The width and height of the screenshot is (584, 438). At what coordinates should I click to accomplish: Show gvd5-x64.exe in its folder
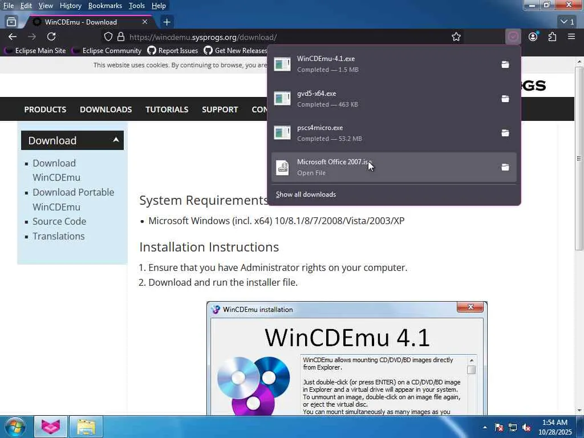(505, 99)
